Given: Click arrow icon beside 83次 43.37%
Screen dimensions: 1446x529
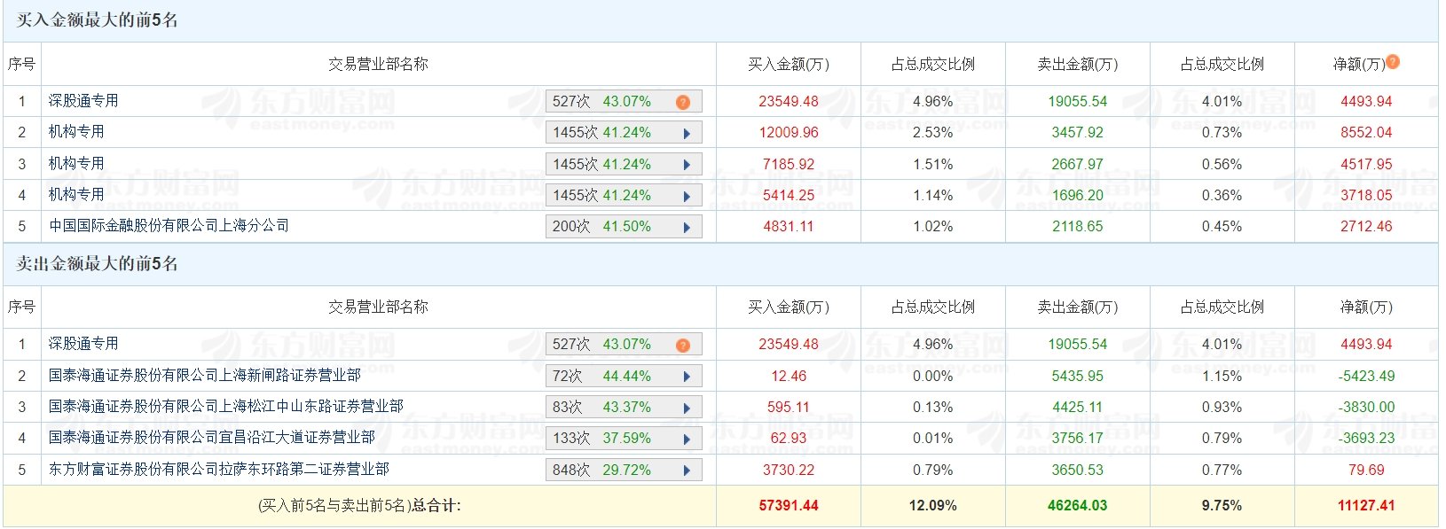Looking at the screenshot, I should (x=687, y=408).
